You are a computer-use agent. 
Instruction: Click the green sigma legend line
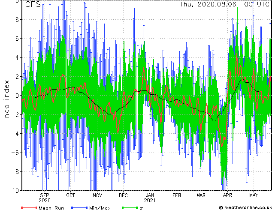[x=130, y=207]
